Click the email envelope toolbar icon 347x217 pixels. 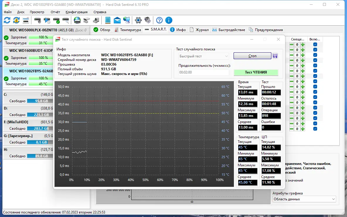pos(117,20)
